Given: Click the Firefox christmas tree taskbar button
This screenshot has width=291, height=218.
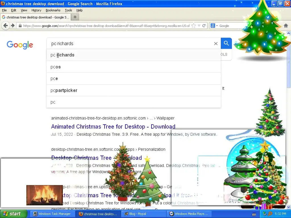Looking at the screenshot, I should tap(98, 214).
